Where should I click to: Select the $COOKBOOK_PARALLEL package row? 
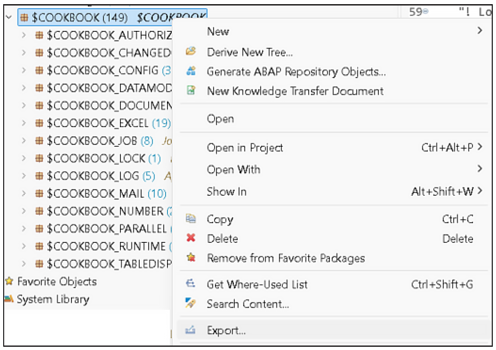tap(103, 229)
